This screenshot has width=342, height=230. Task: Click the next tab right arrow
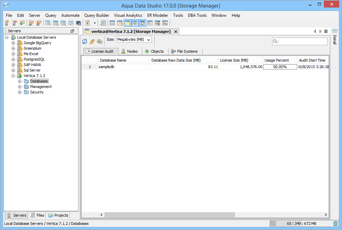[320, 31]
